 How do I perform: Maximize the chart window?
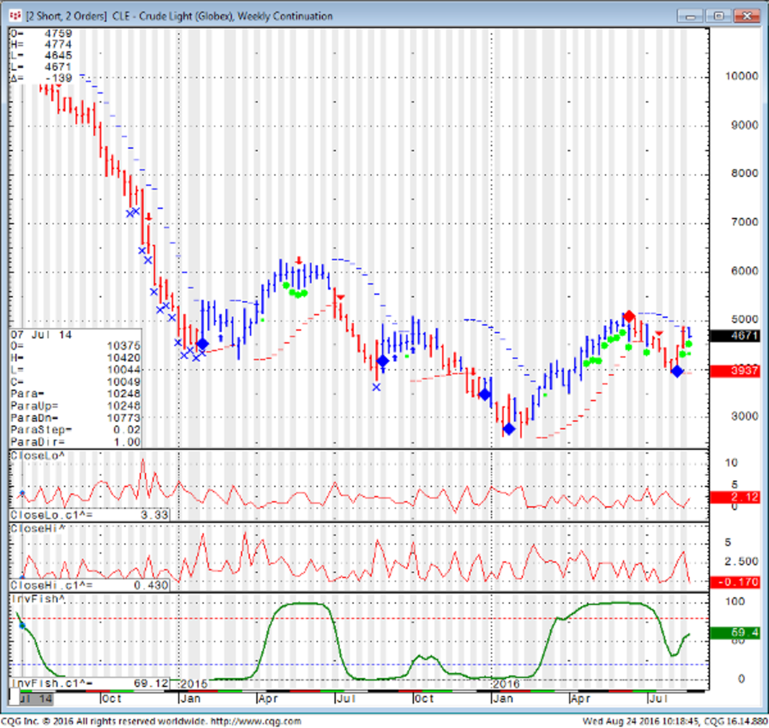click(x=719, y=16)
